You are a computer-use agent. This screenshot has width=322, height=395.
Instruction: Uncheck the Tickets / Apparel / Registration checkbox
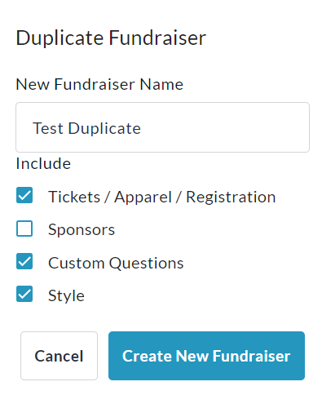click(24, 195)
